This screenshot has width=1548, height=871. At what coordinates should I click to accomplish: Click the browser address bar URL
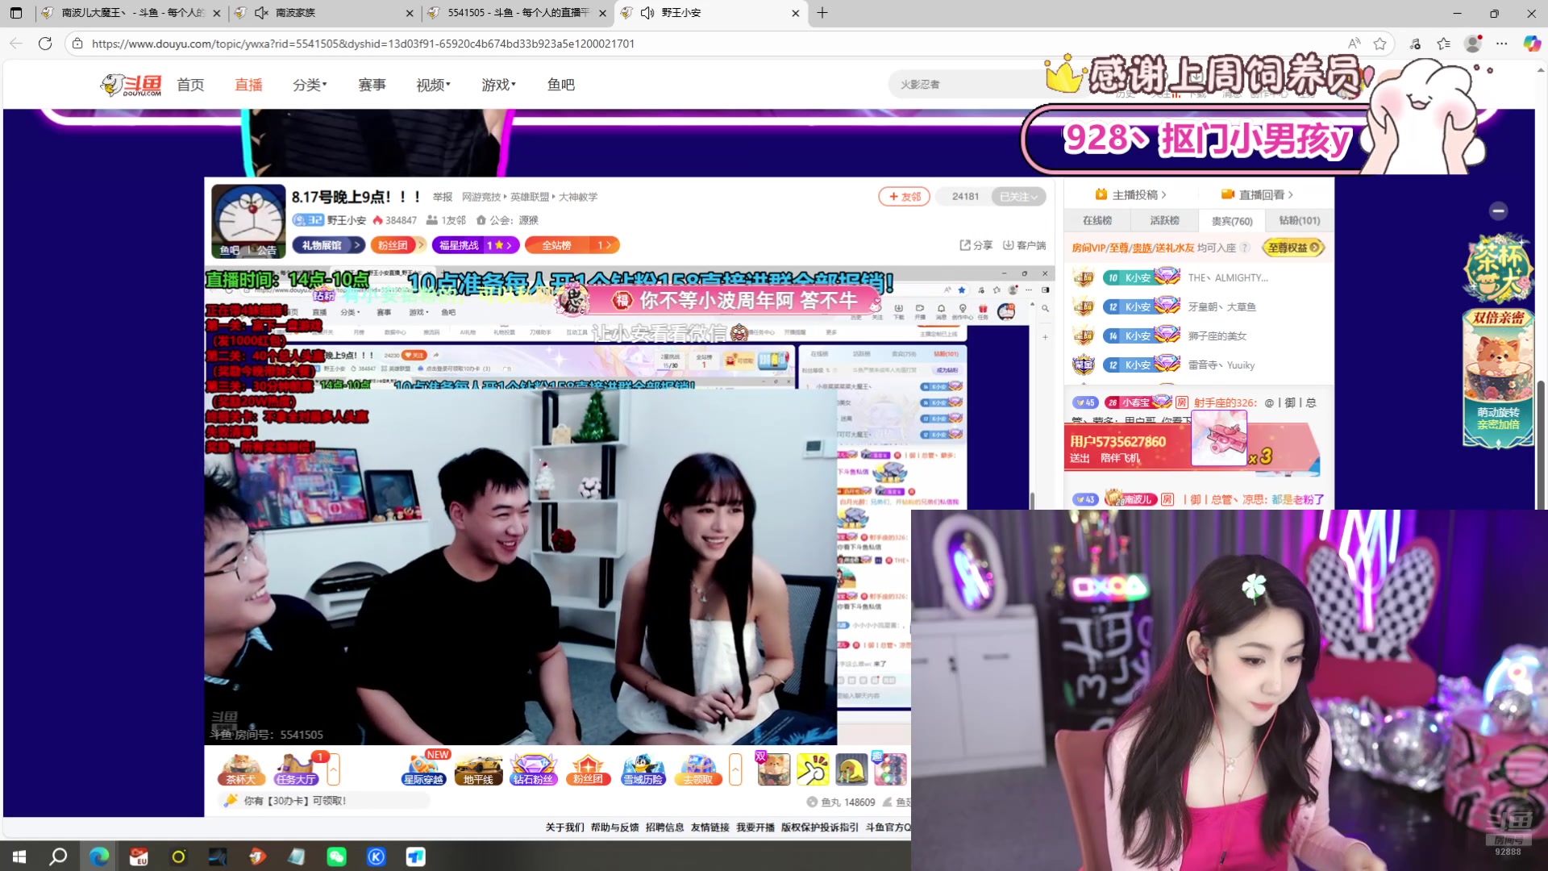363,44
